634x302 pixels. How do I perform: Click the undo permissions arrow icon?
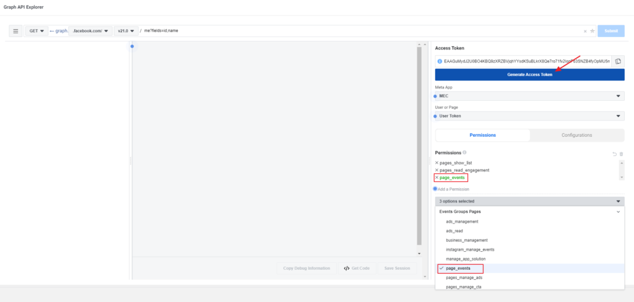point(615,154)
